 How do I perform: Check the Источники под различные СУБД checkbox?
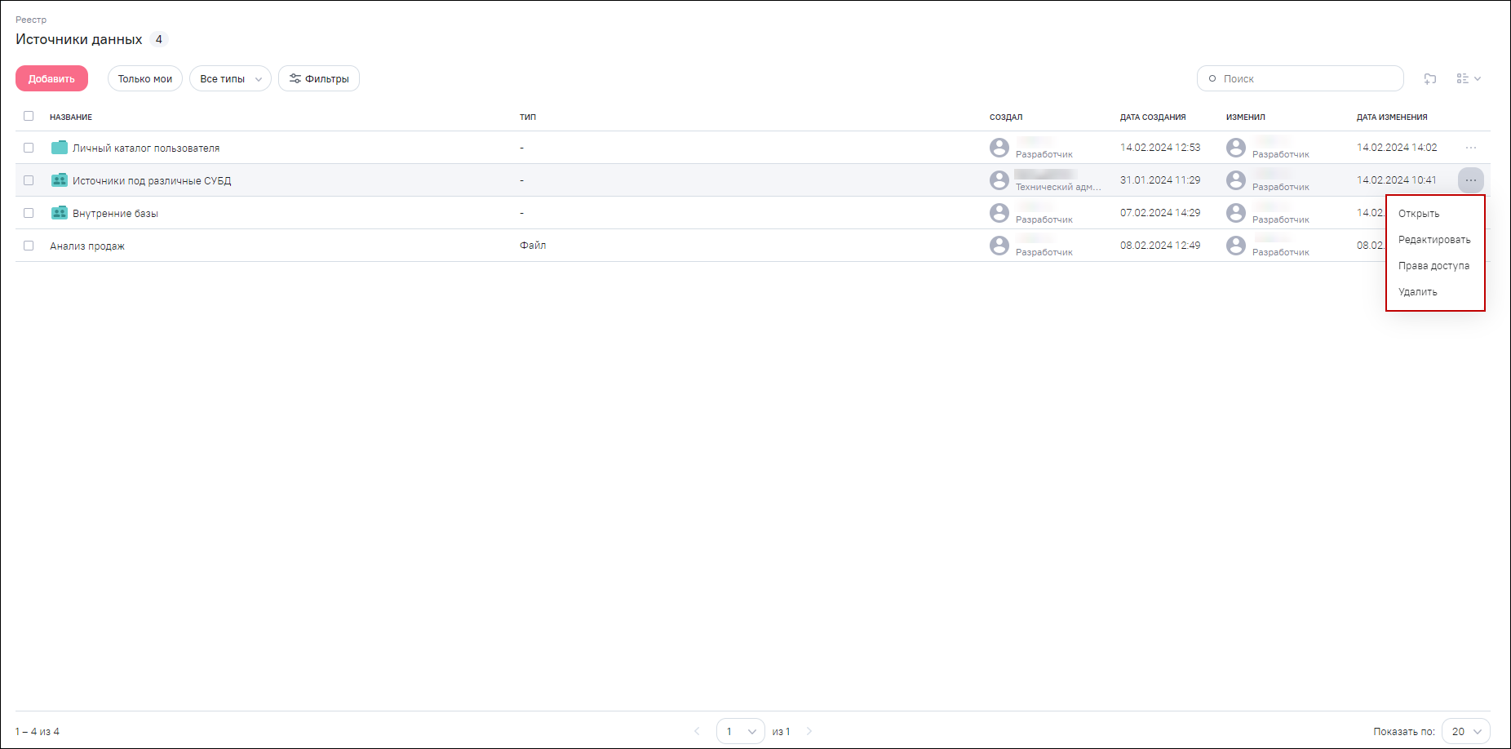pyautogui.click(x=29, y=180)
